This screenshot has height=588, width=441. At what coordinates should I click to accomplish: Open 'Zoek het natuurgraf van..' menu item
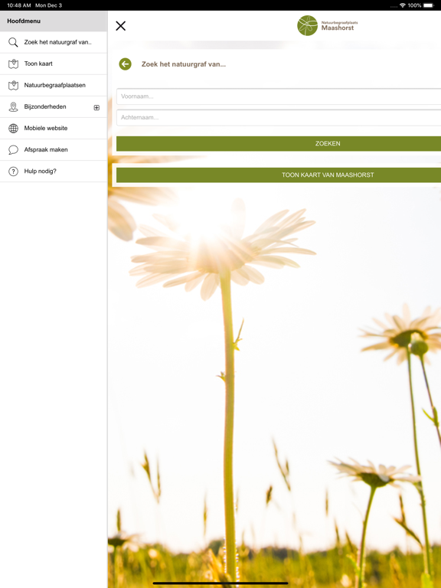pyautogui.click(x=54, y=42)
